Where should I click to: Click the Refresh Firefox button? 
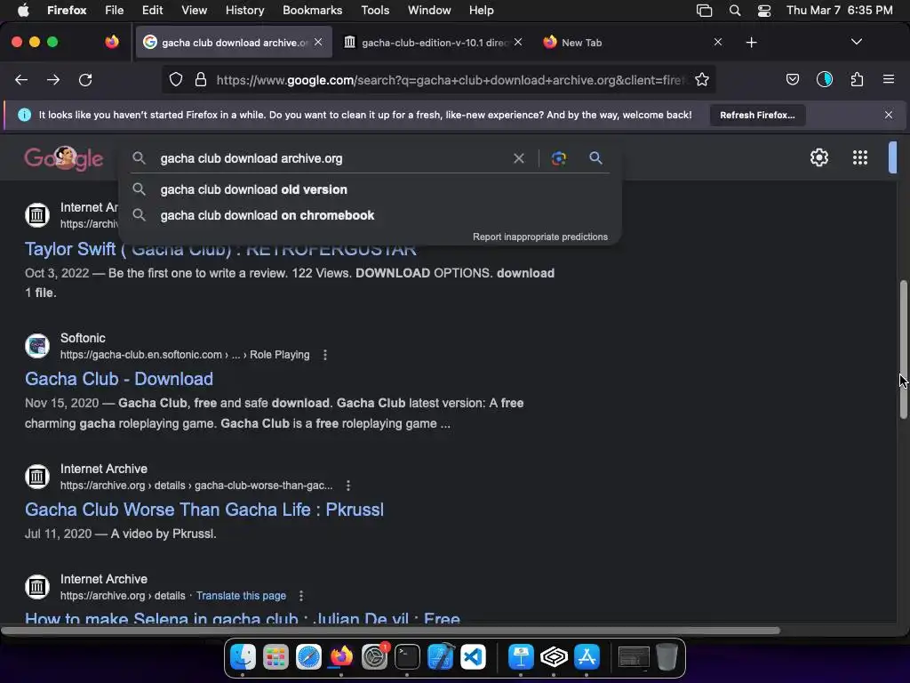click(x=757, y=115)
